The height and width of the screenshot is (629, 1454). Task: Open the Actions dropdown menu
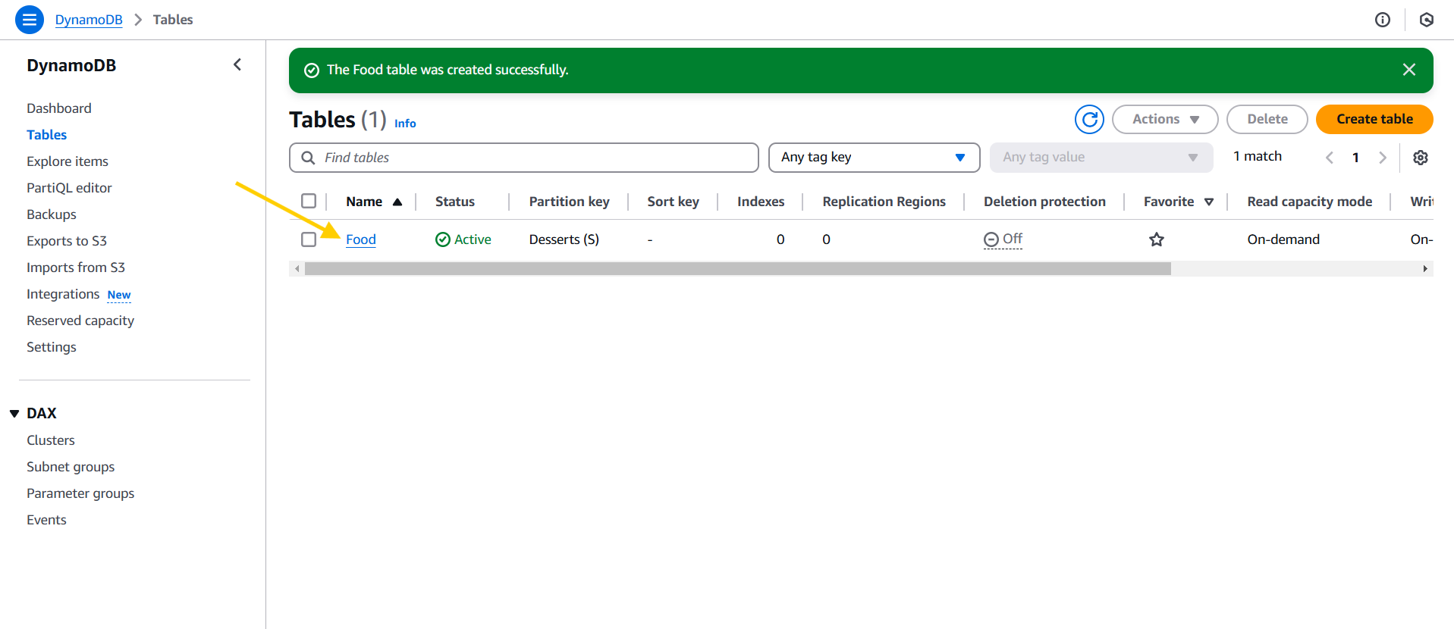tap(1164, 119)
